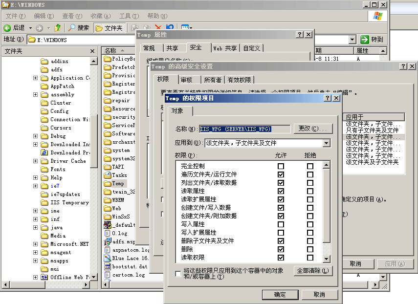This screenshot has height=304, width=418.
Task: Click the Search (搜索) toolbar button
Action: pyautogui.click(x=78, y=28)
